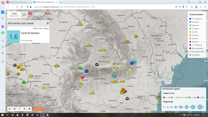This screenshot has width=208, height=117.
Task: Click the red 60 µm/s legend swatch
Action: pos(190,42)
